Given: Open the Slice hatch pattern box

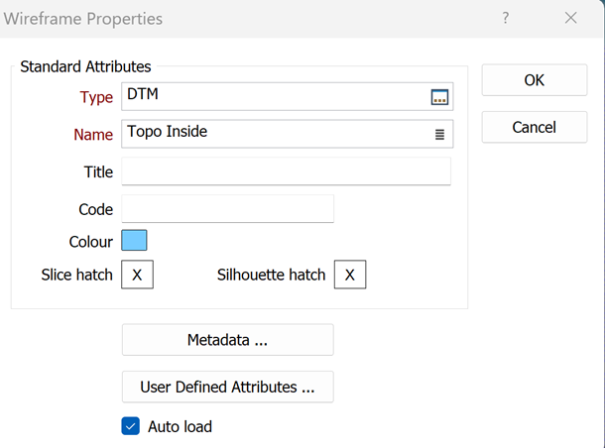Looking at the screenshot, I should click(x=137, y=275).
